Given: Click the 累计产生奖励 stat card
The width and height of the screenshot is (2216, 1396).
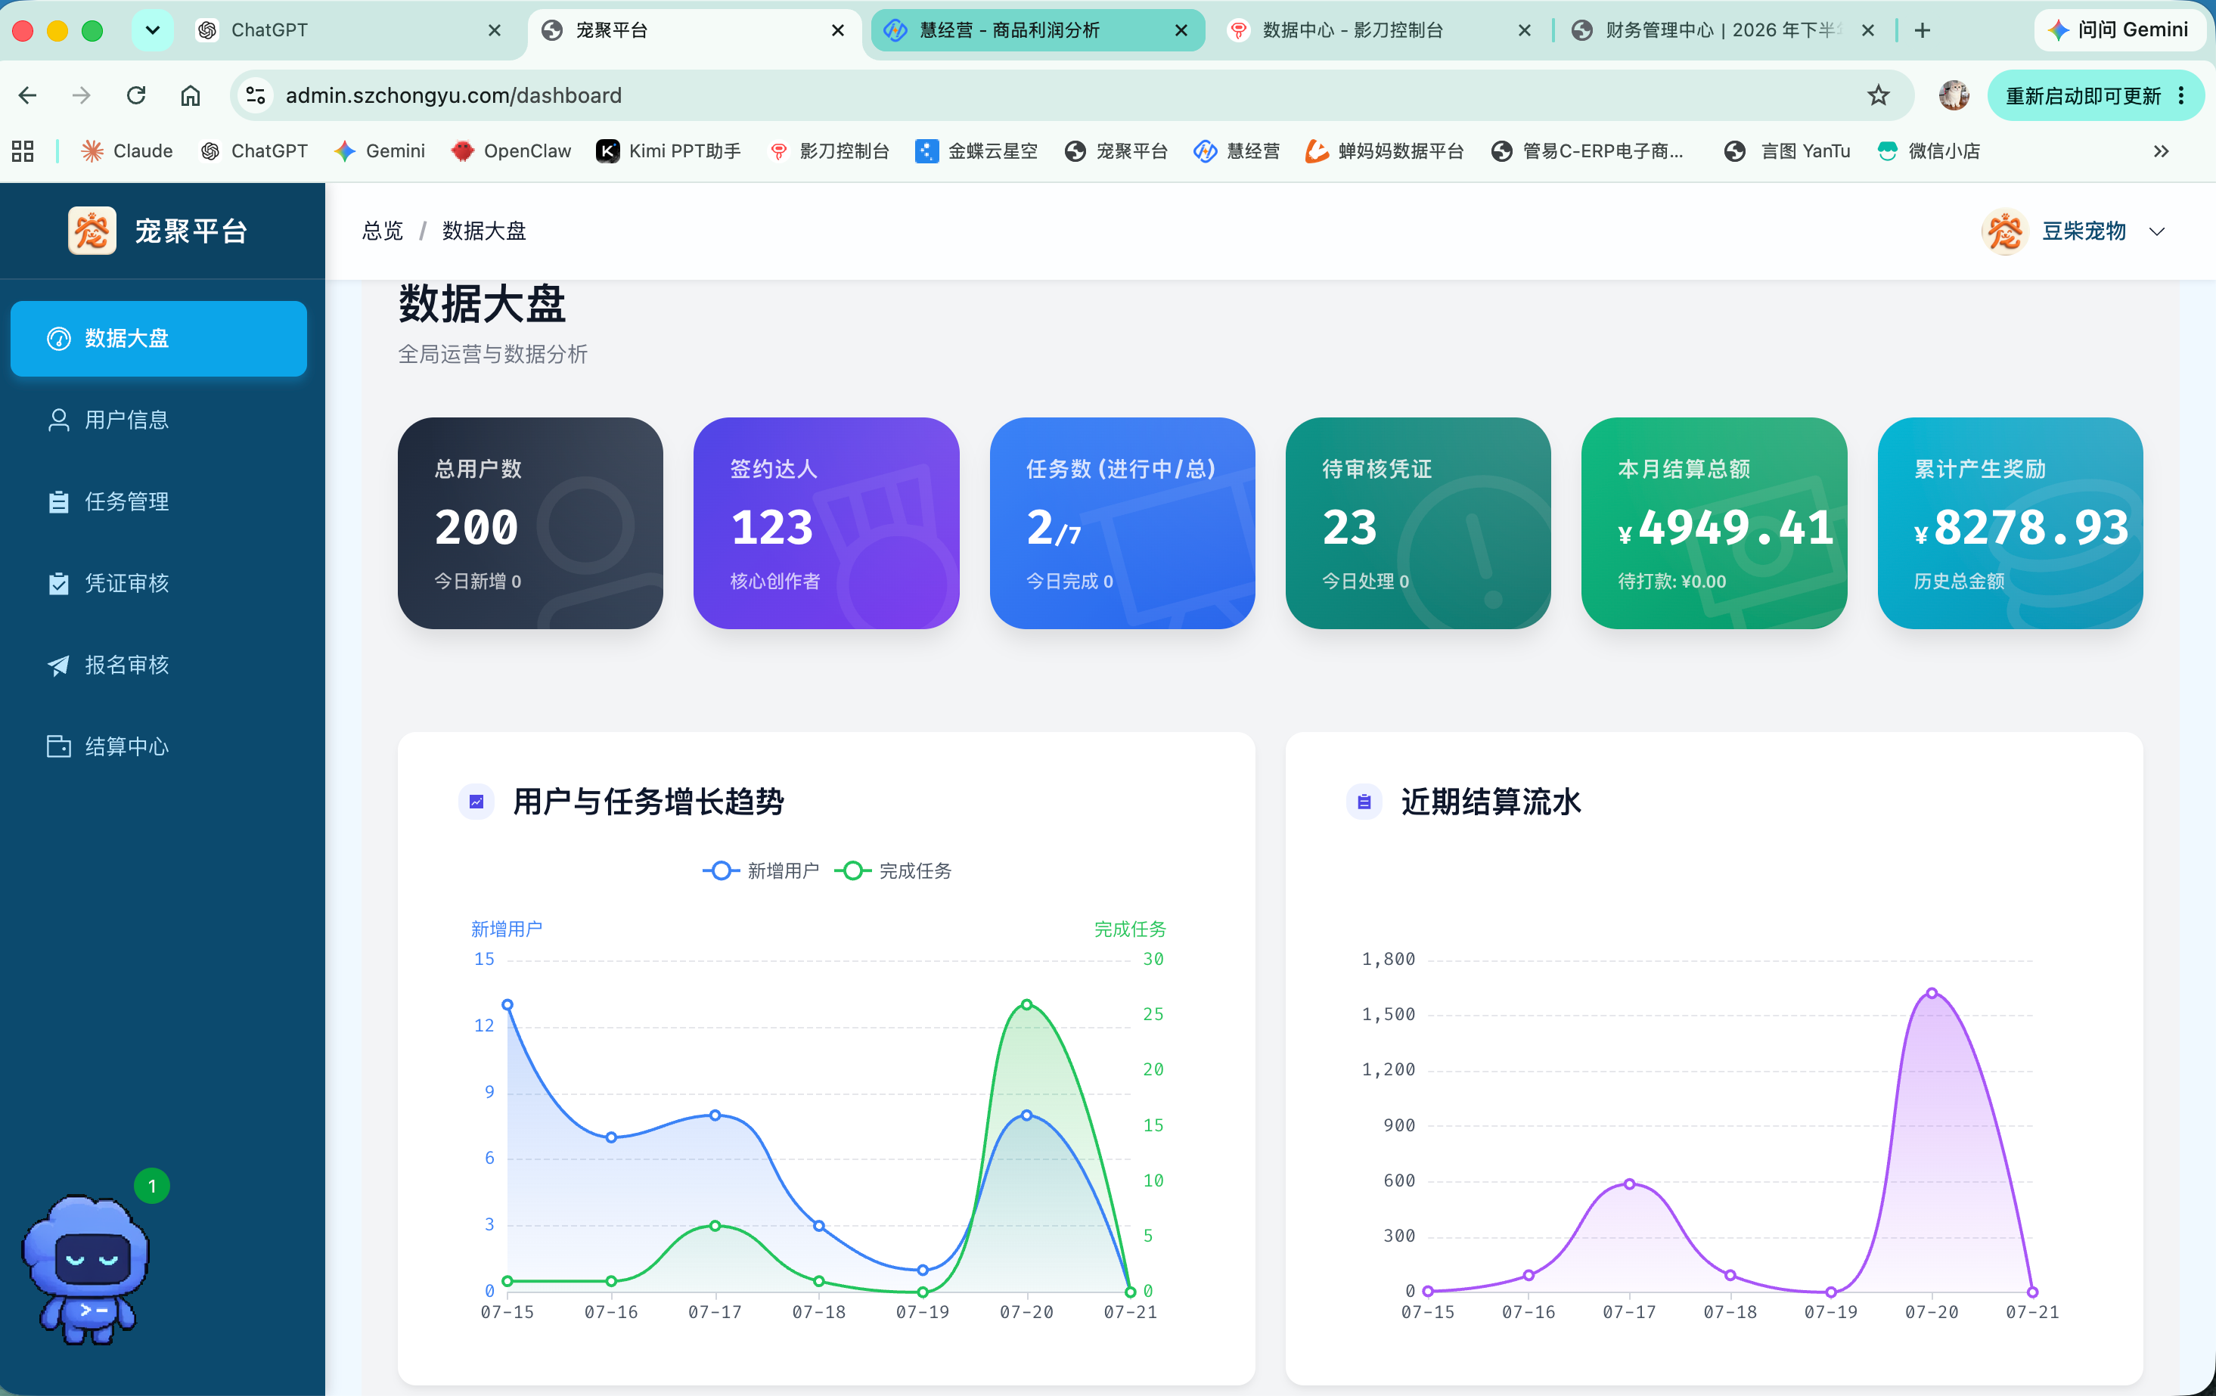Looking at the screenshot, I should (2010, 523).
